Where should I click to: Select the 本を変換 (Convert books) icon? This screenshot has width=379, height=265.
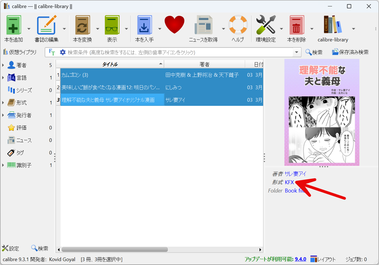click(x=83, y=24)
